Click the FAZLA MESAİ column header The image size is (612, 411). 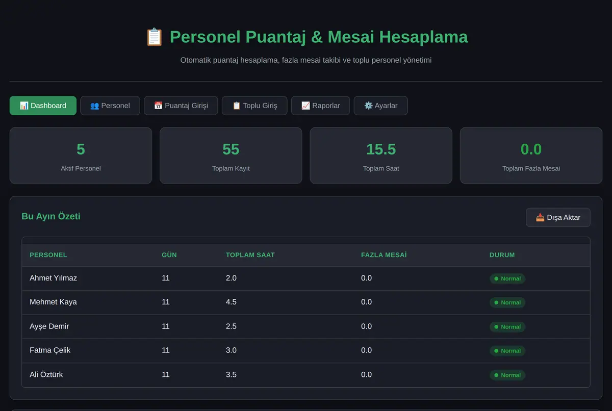coord(384,255)
